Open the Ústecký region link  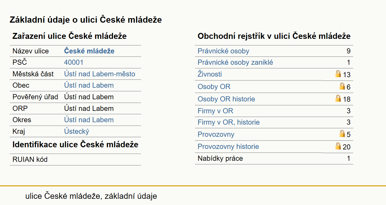tap(77, 132)
